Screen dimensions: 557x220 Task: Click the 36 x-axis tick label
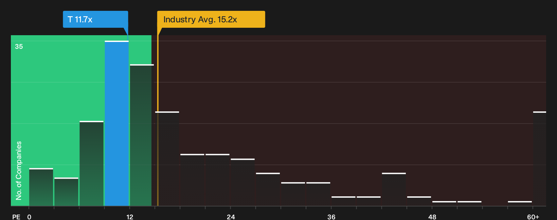pos(331,217)
